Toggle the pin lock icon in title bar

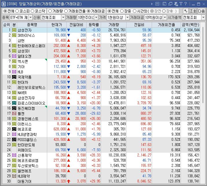[176, 4]
